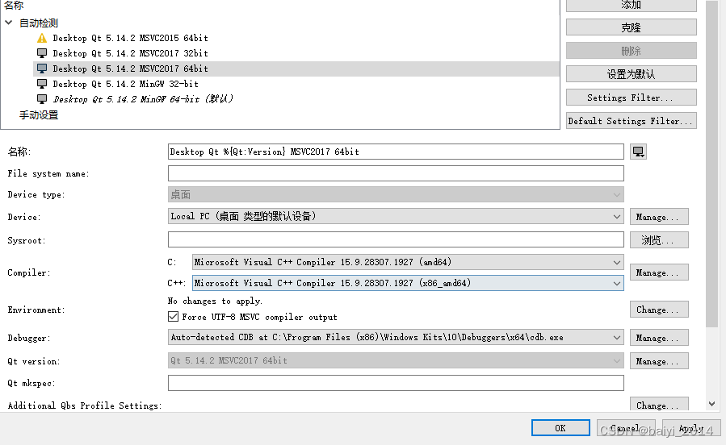Click Manage... next to Compiler
The height and width of the screenshot is (445, 726).
(x=659, y=272)
